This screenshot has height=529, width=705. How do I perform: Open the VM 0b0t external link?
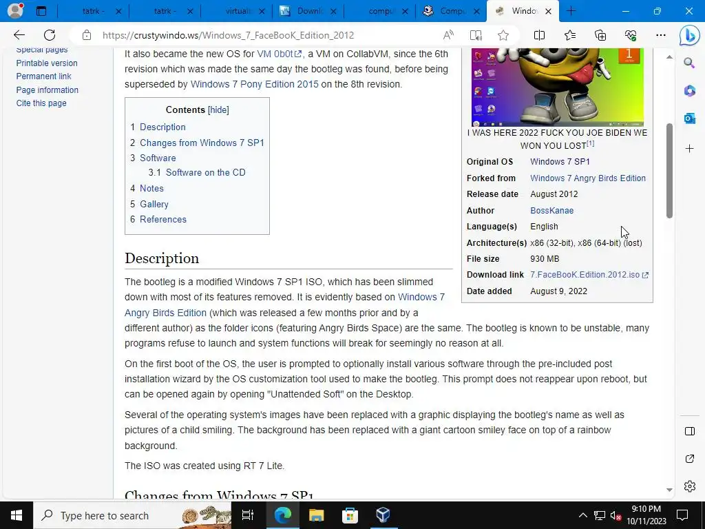279,54
